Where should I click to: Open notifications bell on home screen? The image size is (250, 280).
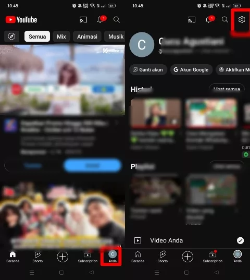(101, 19)
